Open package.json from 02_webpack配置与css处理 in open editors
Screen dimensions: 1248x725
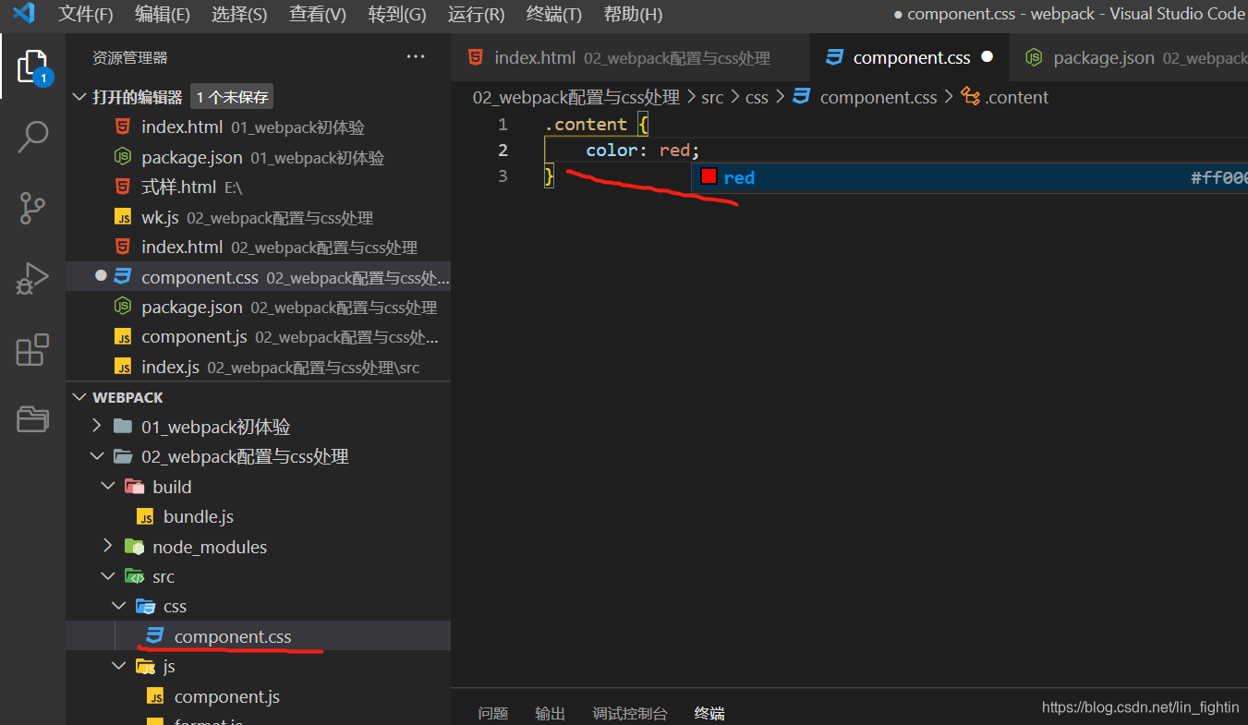[x=259, y=308]
